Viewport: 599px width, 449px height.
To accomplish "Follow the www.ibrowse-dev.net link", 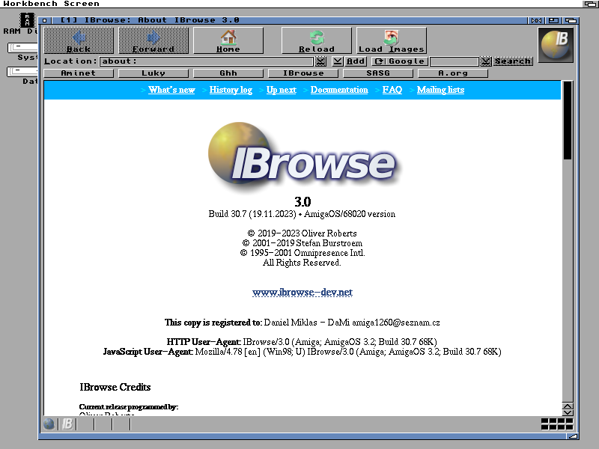I will point(302,293).
